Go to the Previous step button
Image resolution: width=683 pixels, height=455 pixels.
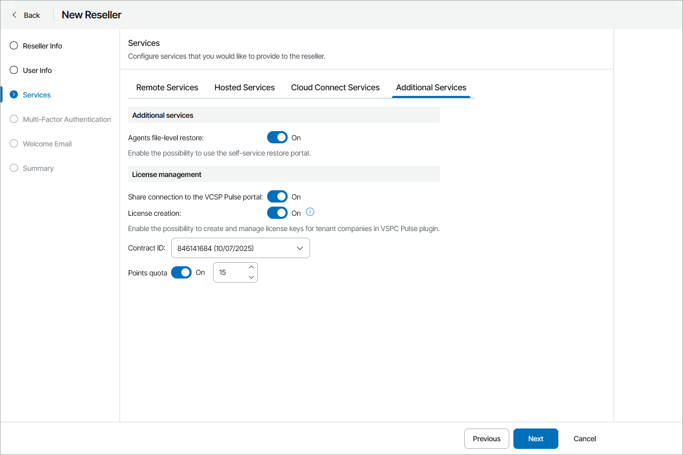(486, 439)
